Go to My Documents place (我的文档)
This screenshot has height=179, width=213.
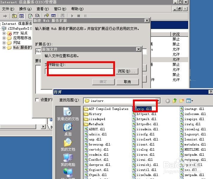(68, 145)
